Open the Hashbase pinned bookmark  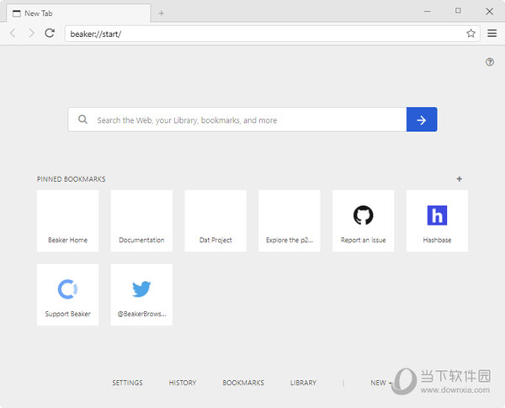click(x=437, y=220)
